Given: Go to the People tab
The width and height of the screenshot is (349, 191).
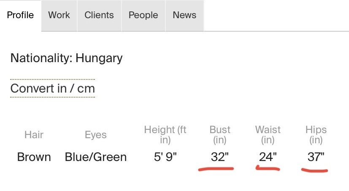Looking at the screenshot, I should [143, 15].
